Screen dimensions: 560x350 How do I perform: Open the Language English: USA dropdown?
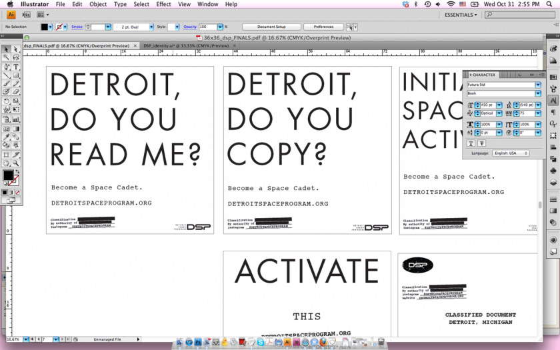click(511, 153)
